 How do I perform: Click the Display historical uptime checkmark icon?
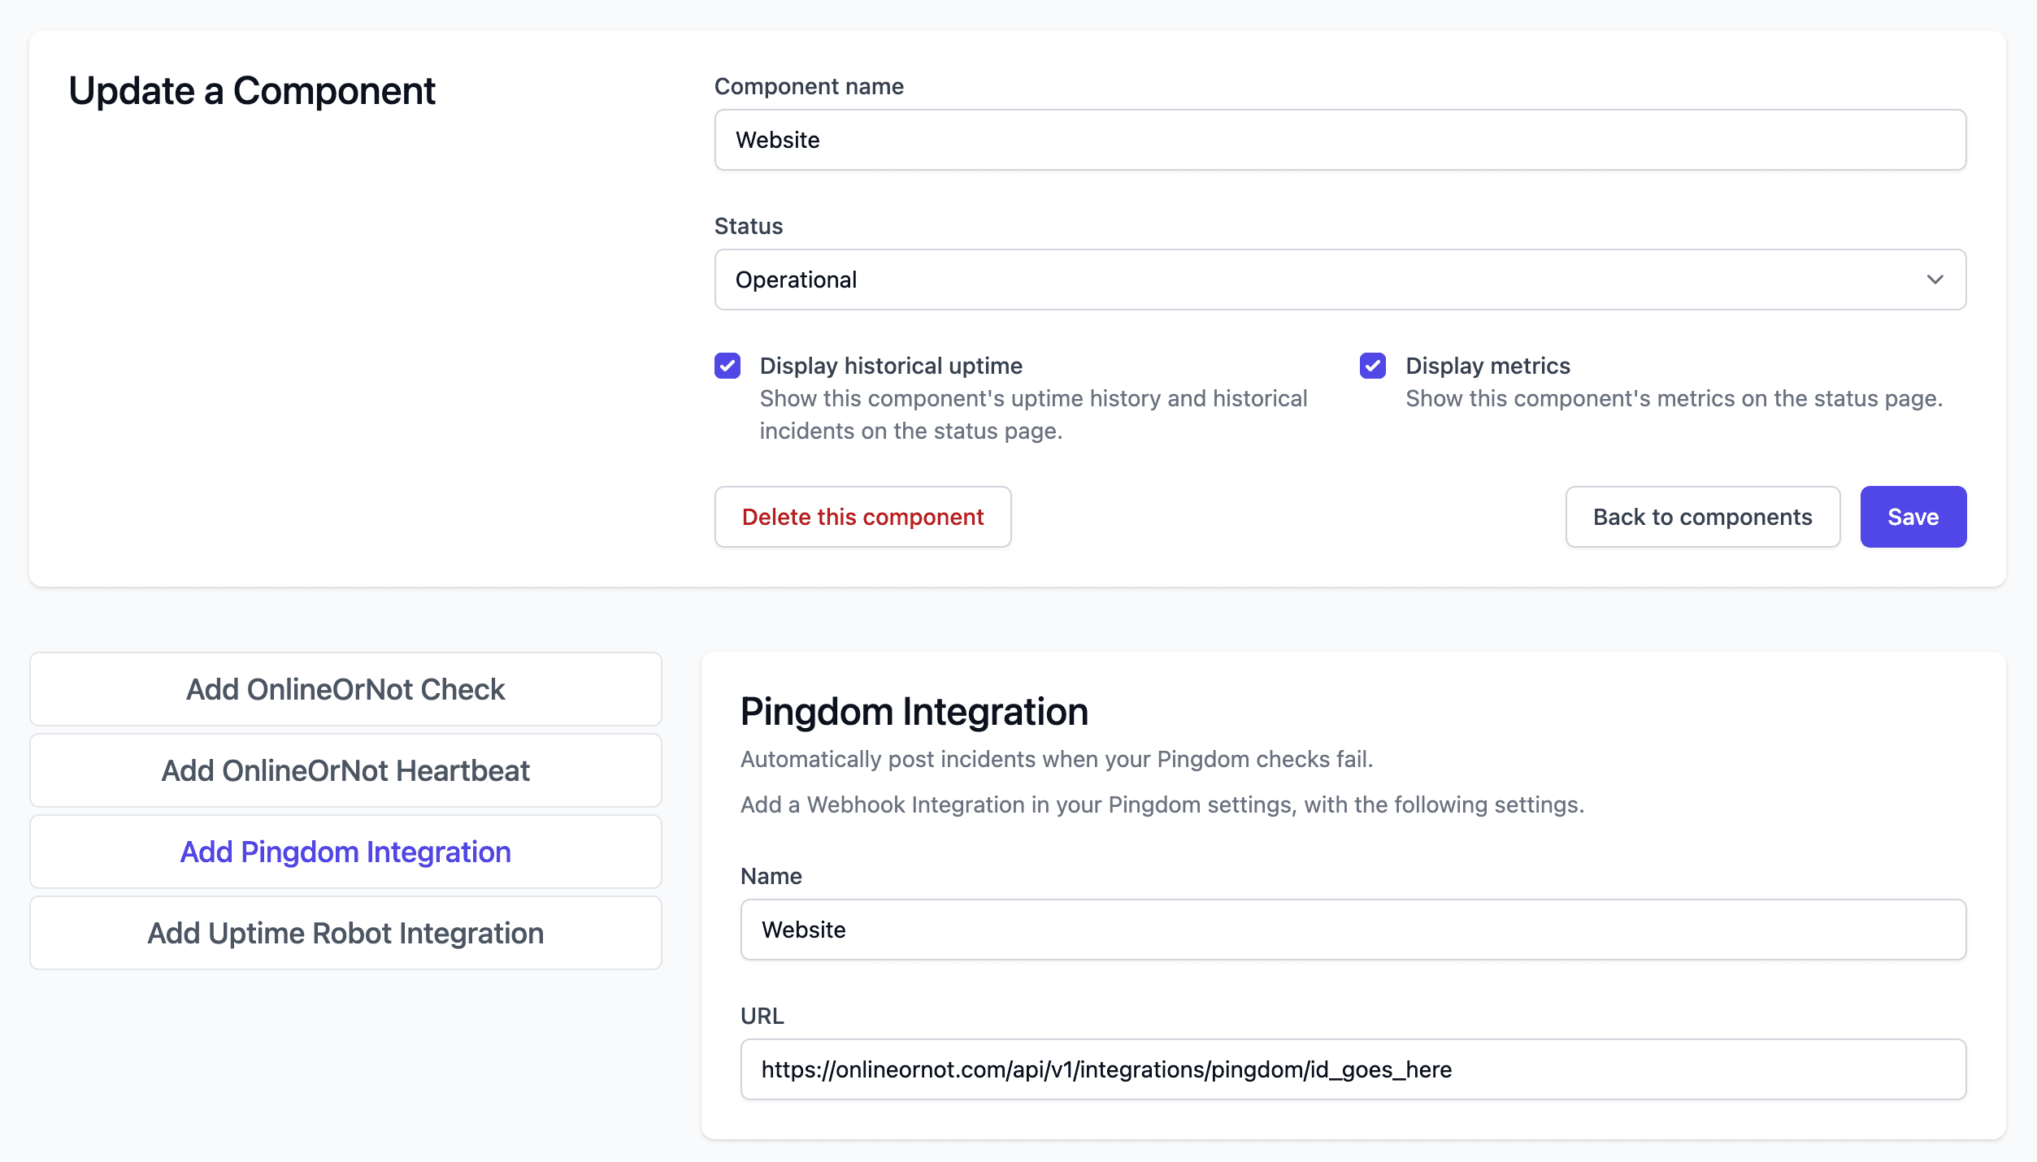[x=727, y=366]
